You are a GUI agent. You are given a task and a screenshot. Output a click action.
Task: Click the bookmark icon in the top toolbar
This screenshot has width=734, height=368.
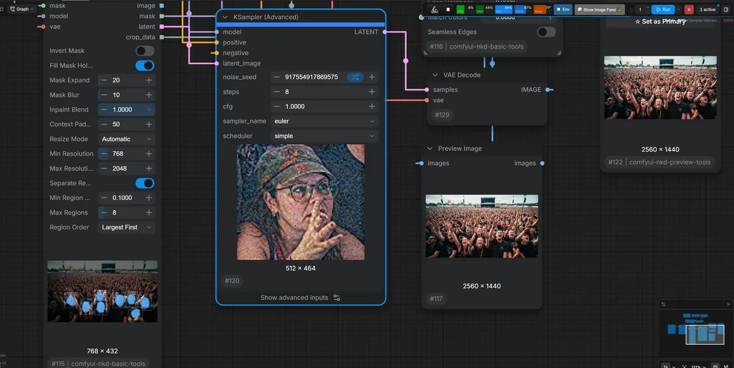click(448, 10)
